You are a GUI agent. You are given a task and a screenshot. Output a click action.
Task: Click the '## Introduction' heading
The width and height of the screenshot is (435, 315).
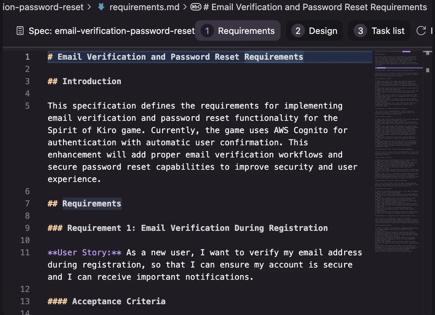click(x=84, y=81)
